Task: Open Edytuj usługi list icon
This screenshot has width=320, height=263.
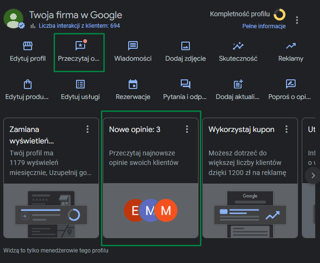Action: pos(80,84)
